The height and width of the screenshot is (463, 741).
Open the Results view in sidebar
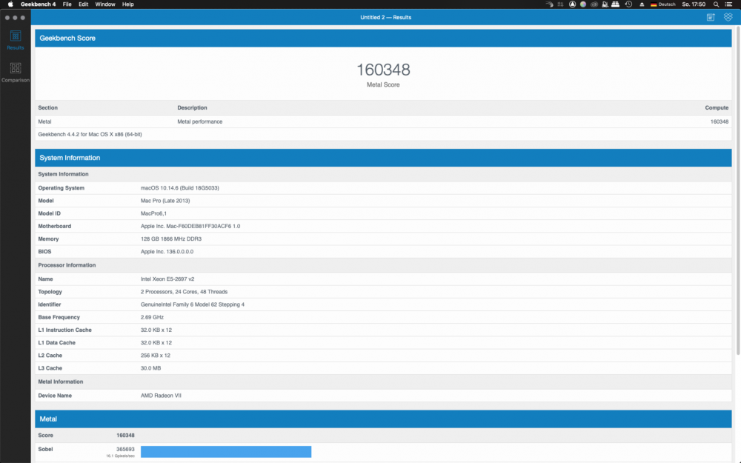point(15,40)
